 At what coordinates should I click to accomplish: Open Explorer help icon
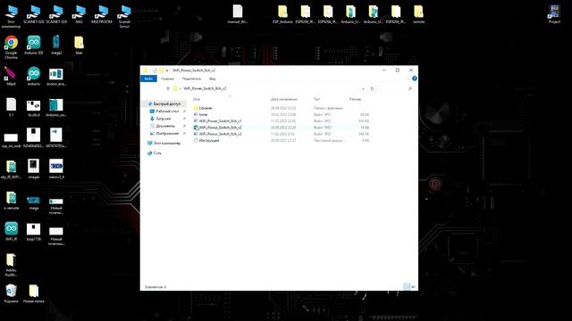[415, 78]
